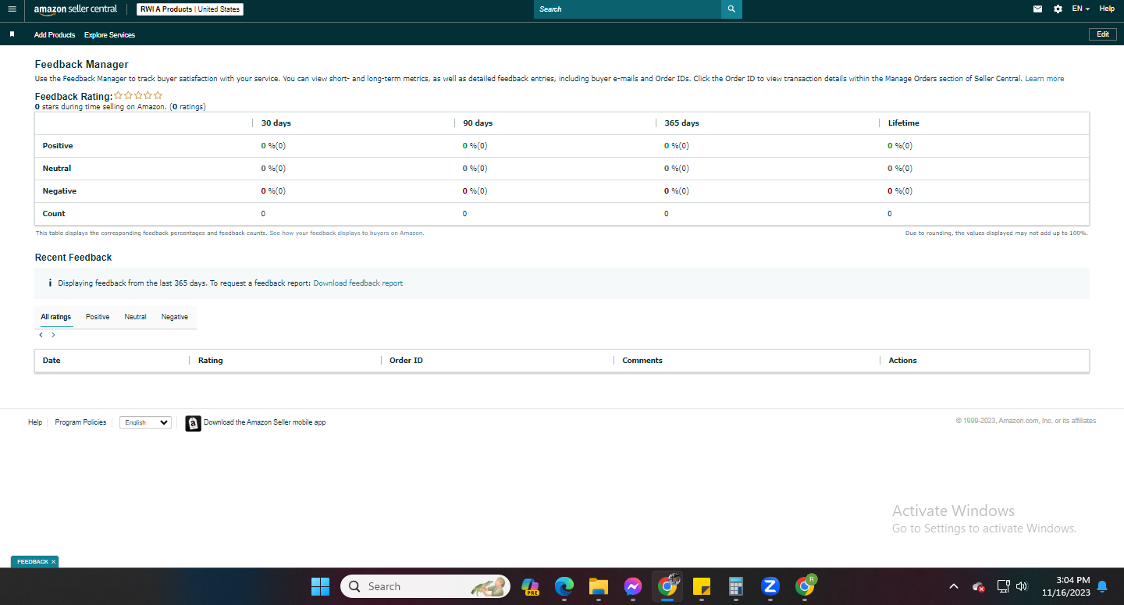Open Sticky Notes from taskbar
This screenshot has width=1124, height=605.
701,586
